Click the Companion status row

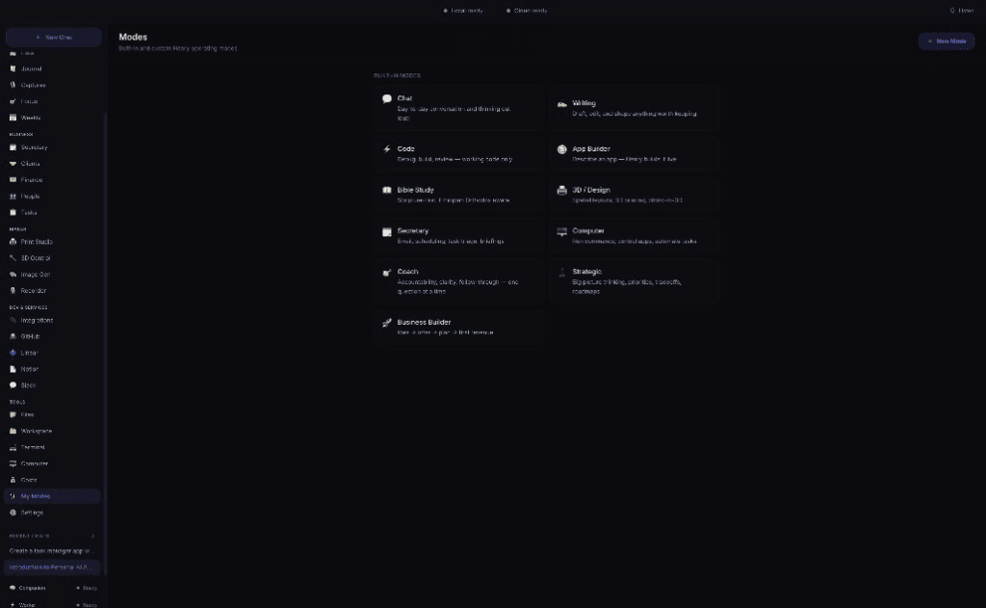click(53, 588)
